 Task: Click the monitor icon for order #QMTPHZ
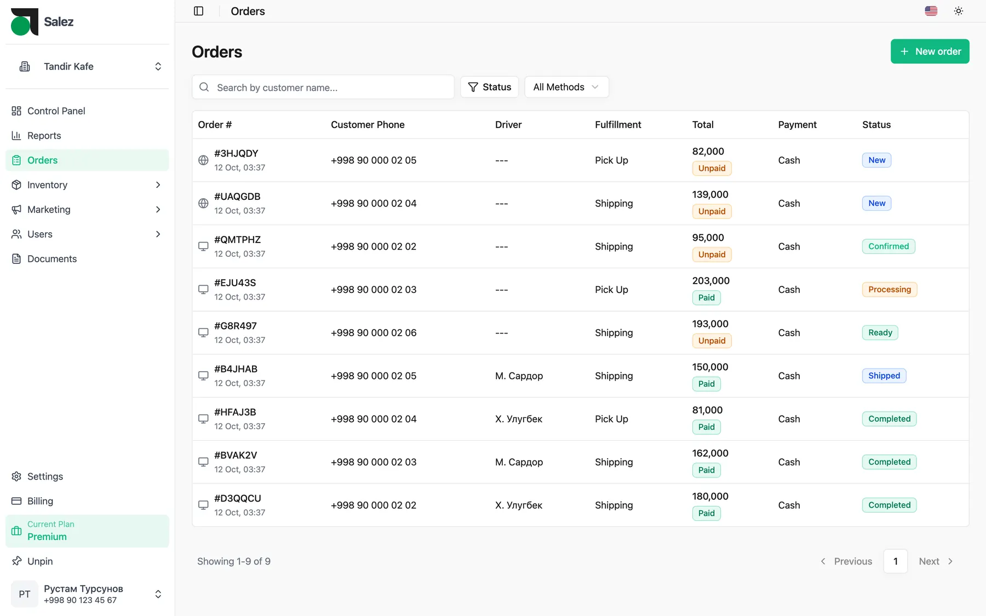pos(203,246)
